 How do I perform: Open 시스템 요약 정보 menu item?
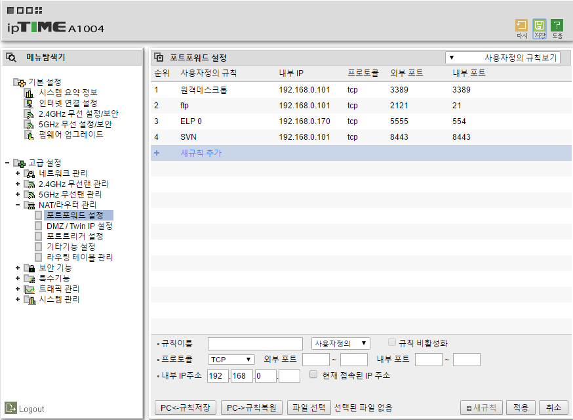(68, 93)
